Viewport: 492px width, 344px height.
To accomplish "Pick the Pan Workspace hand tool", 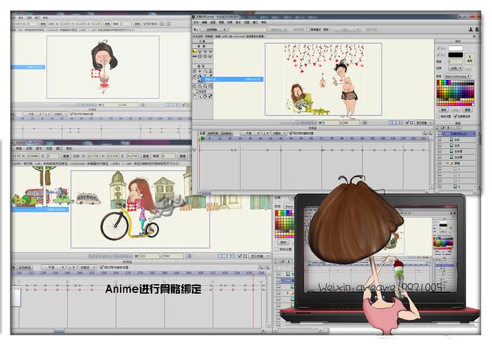I will coord(194,96).
